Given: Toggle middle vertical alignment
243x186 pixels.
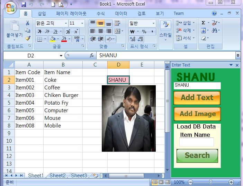Looking at the screenshot, I should [101, 23].
